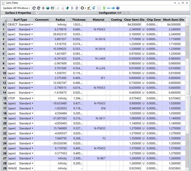Screen dimensions: 191x171
Task: Click the blue globe icon in toolbar
Action: (x=48, y=8)
